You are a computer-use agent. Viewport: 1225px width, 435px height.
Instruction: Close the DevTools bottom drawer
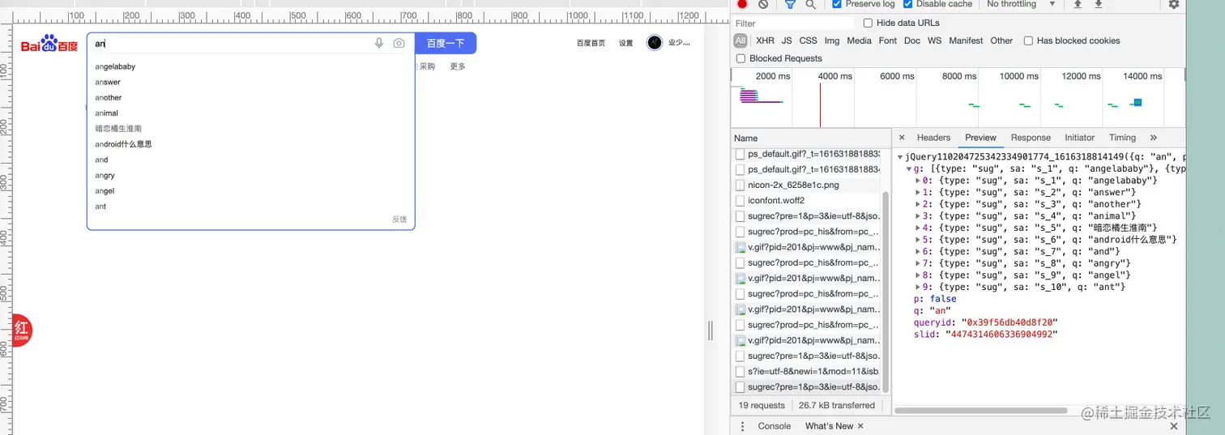1174,426
